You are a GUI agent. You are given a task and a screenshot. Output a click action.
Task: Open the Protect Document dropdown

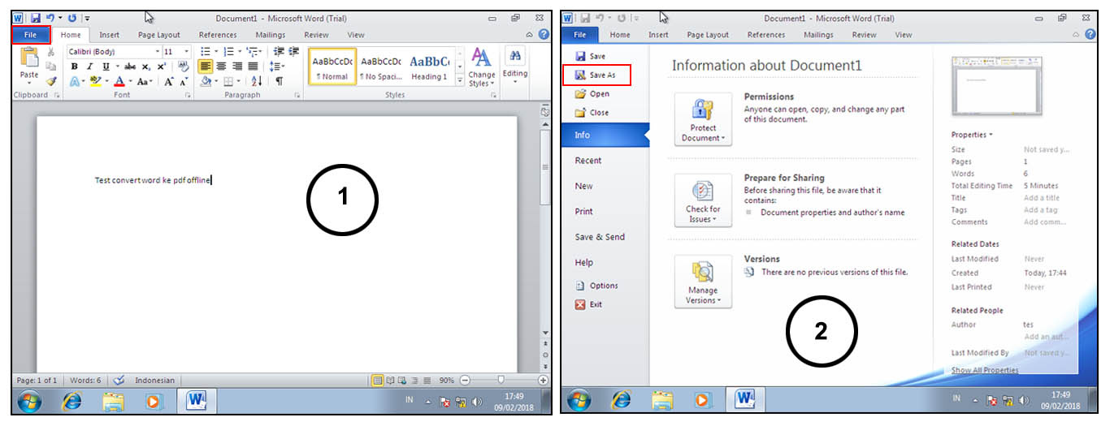[703, 119]
